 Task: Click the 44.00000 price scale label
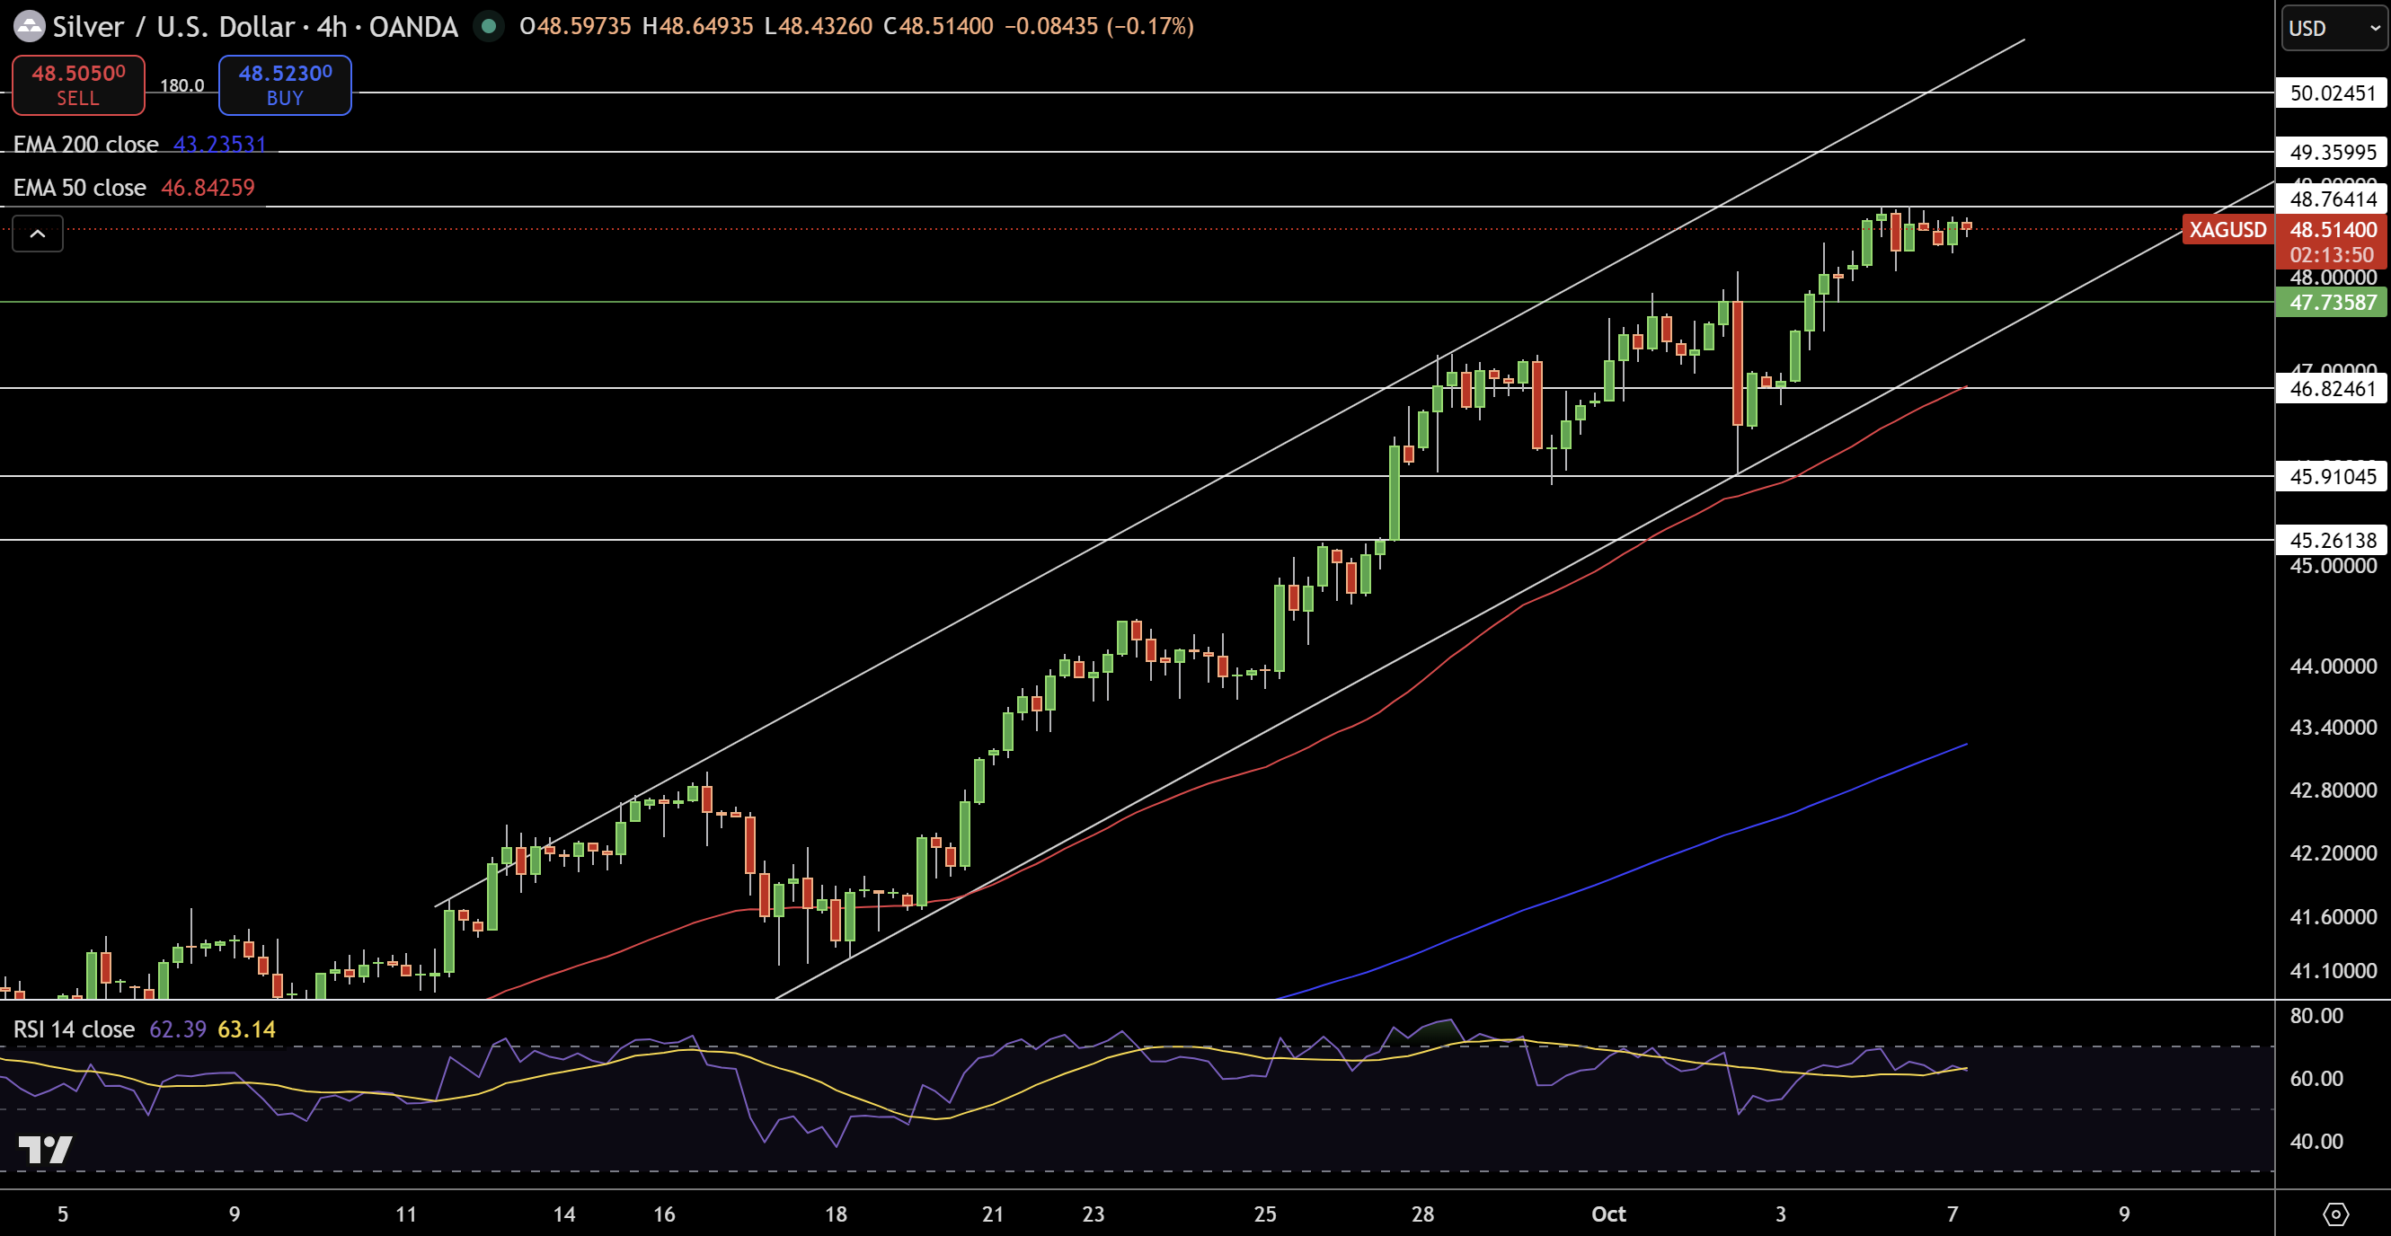click(2333, 666)
